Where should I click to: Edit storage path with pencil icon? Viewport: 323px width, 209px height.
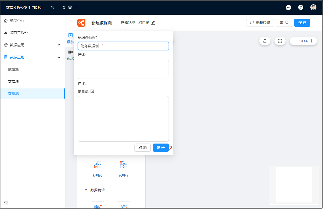click(153, 23)
